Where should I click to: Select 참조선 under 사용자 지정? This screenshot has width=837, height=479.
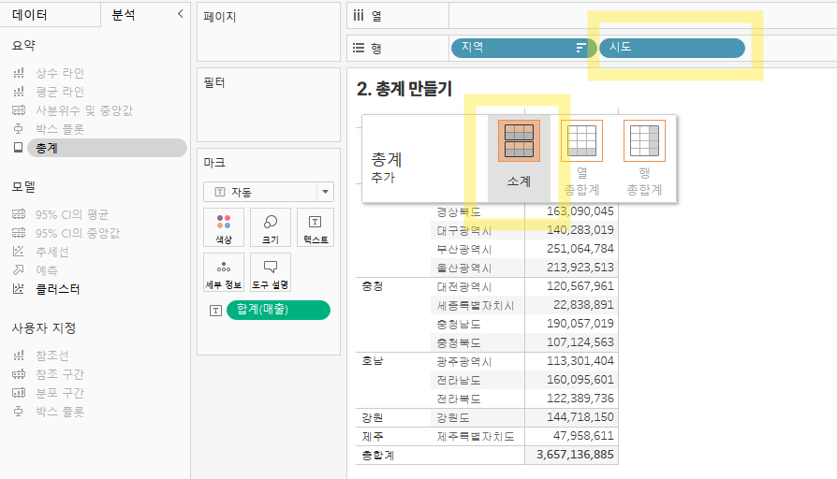tap(51, 356)
